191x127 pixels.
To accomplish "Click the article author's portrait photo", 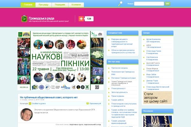I will pyautogui.click(x=26, y=115).
